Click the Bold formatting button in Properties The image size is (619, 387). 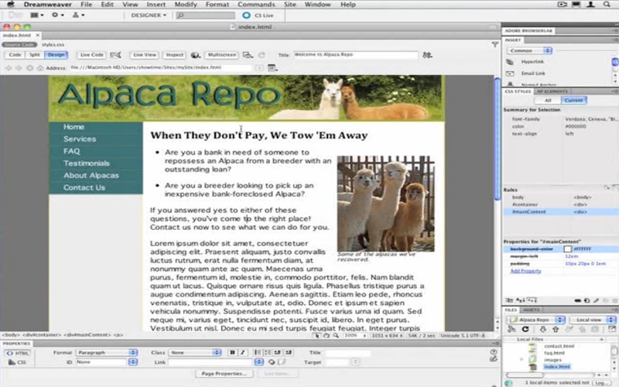[231, 353]
